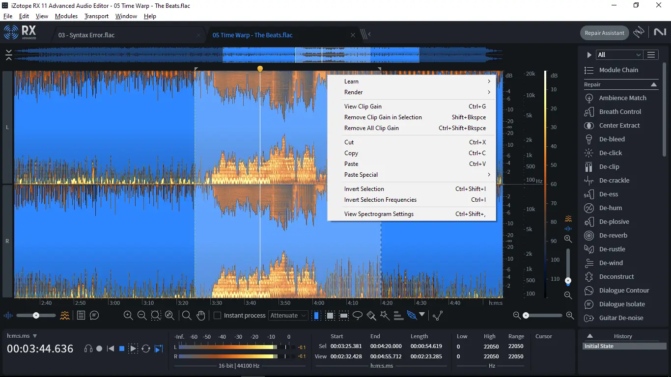Select the Lasso selection tool
This screenshot has height=377, width=671.
pos(358,316)
